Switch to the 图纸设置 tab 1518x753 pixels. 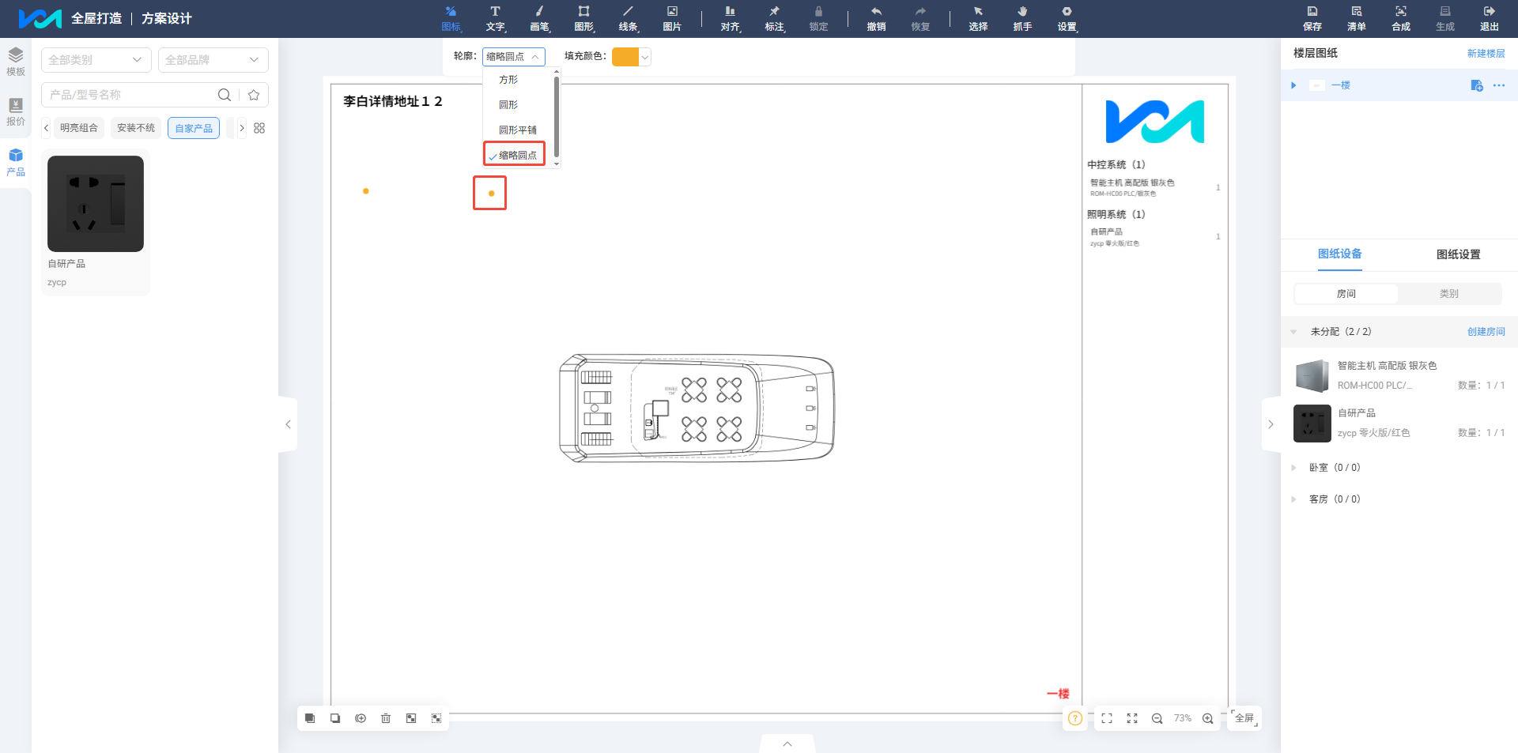pos(1459,254)
